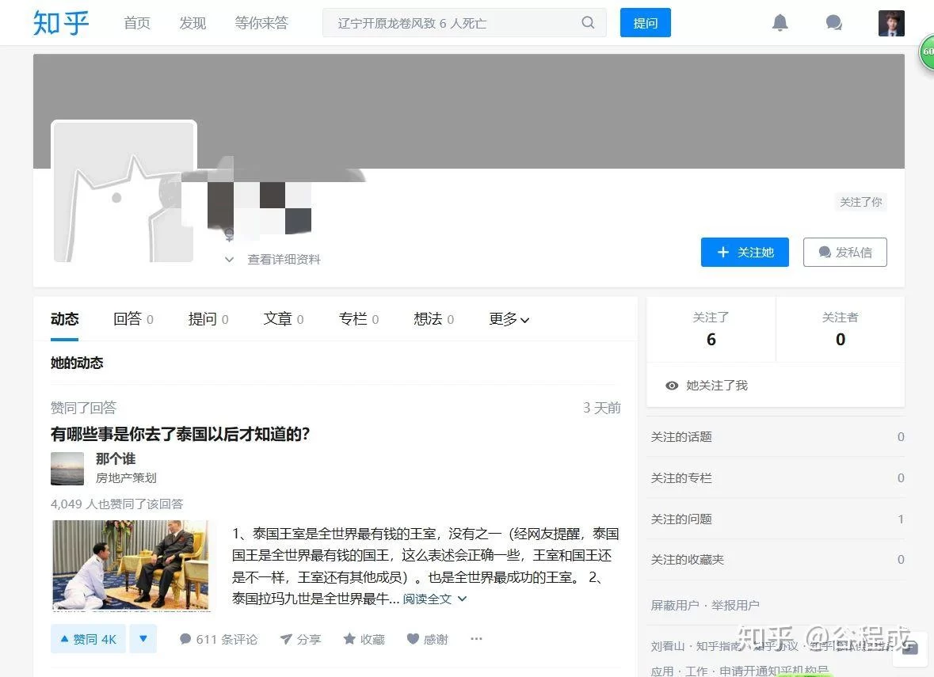Viewport: 934px width, 677px height.
Task: Open the private messages chat icon
Action: point(833,23)
